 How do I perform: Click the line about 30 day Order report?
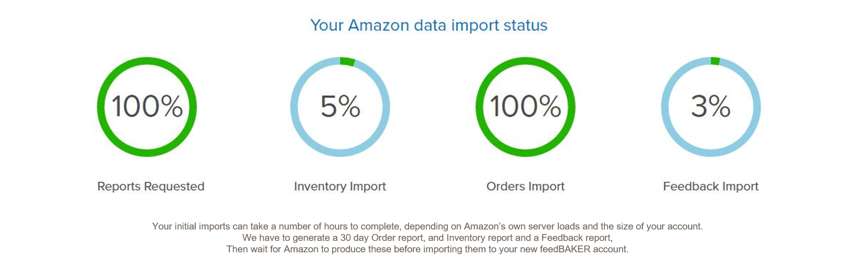pos(427,238)
